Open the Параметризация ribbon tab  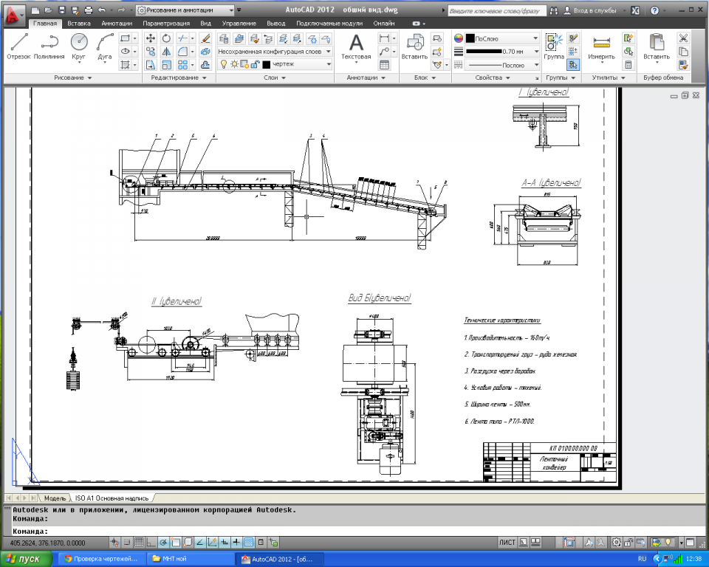tap(166, 23)
